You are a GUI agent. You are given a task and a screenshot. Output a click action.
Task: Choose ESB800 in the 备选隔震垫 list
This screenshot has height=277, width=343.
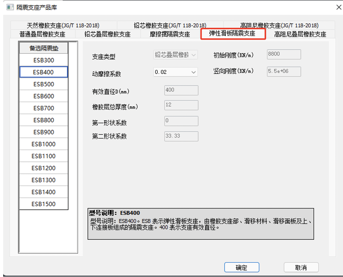[43, 120]
